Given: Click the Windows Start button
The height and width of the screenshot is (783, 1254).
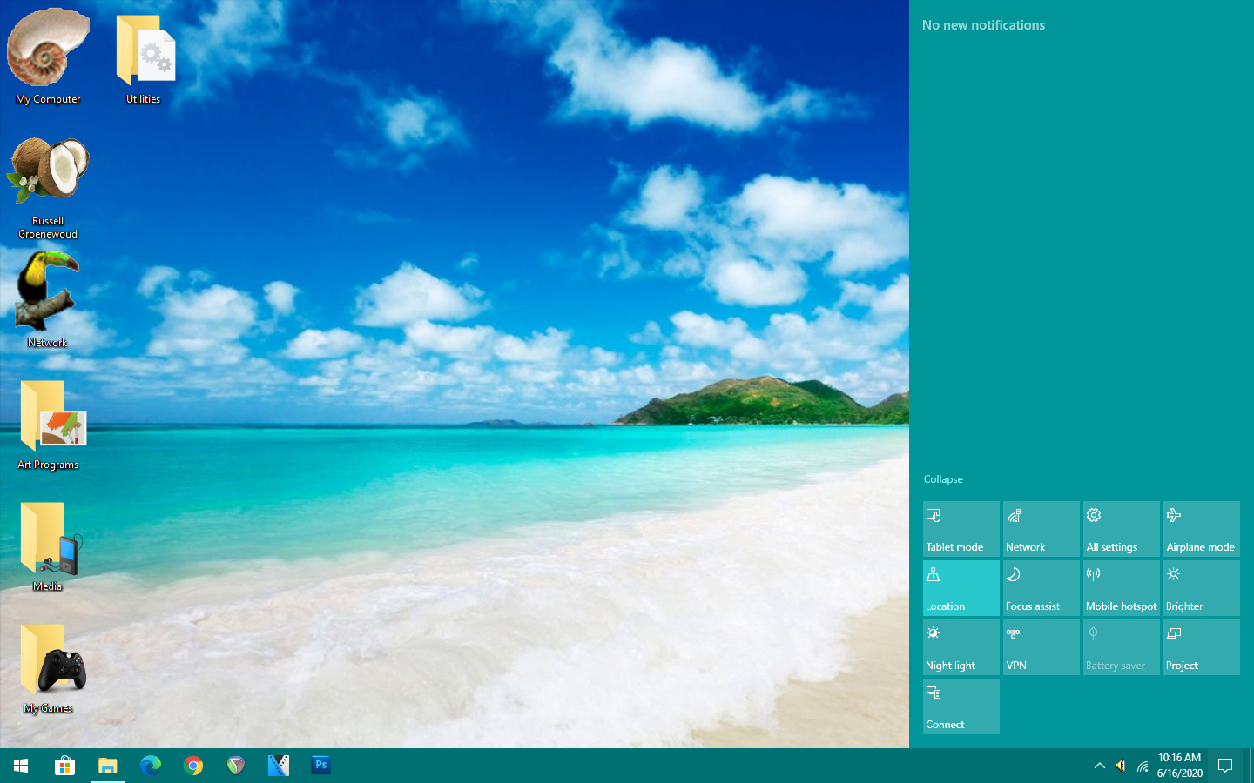Looking at the screenshot, I should (21, 766).
